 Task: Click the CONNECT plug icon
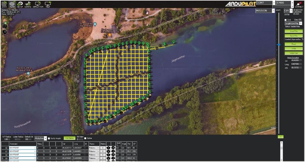click(x=299, y=4)
